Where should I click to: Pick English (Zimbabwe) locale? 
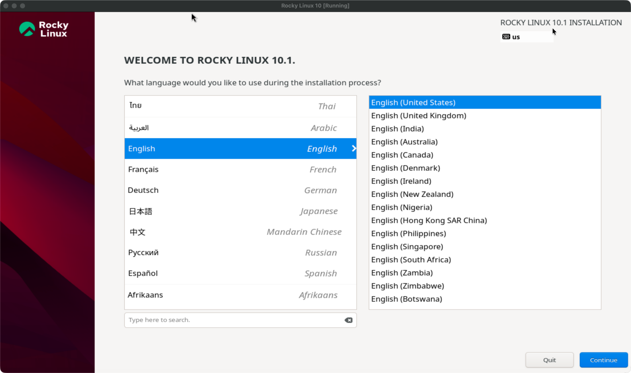[x=485, y=286]
